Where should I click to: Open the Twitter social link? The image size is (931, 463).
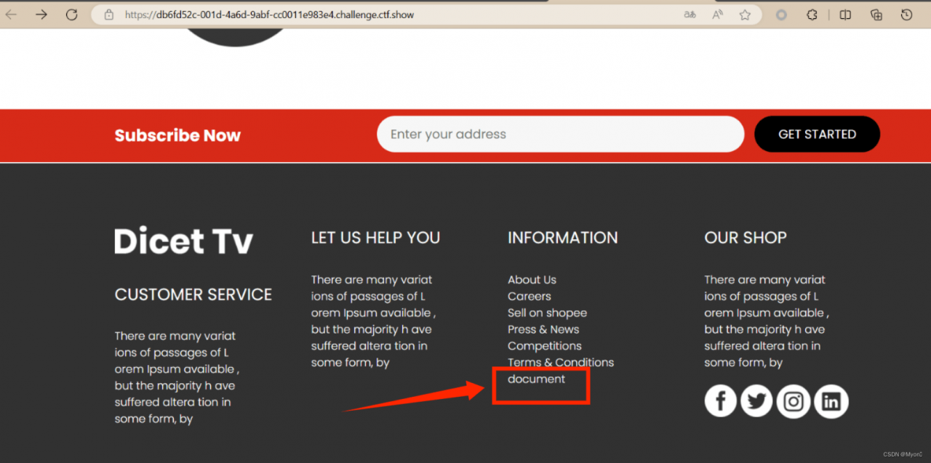756,401
